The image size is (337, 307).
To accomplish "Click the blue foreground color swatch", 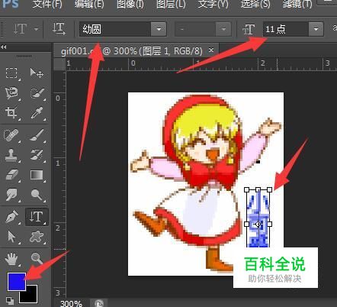I will click(17, 282).
